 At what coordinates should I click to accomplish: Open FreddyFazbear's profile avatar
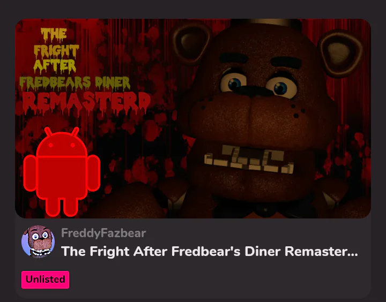click(38, 241)
